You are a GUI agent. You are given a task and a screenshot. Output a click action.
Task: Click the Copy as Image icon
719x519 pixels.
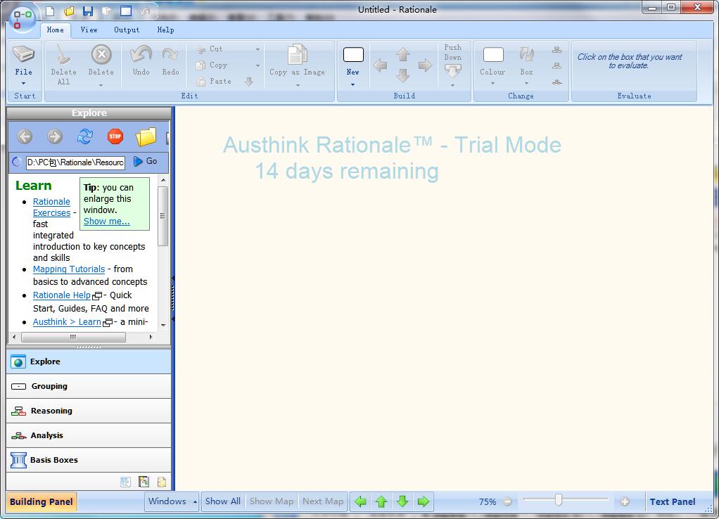[x=298, y=56]
